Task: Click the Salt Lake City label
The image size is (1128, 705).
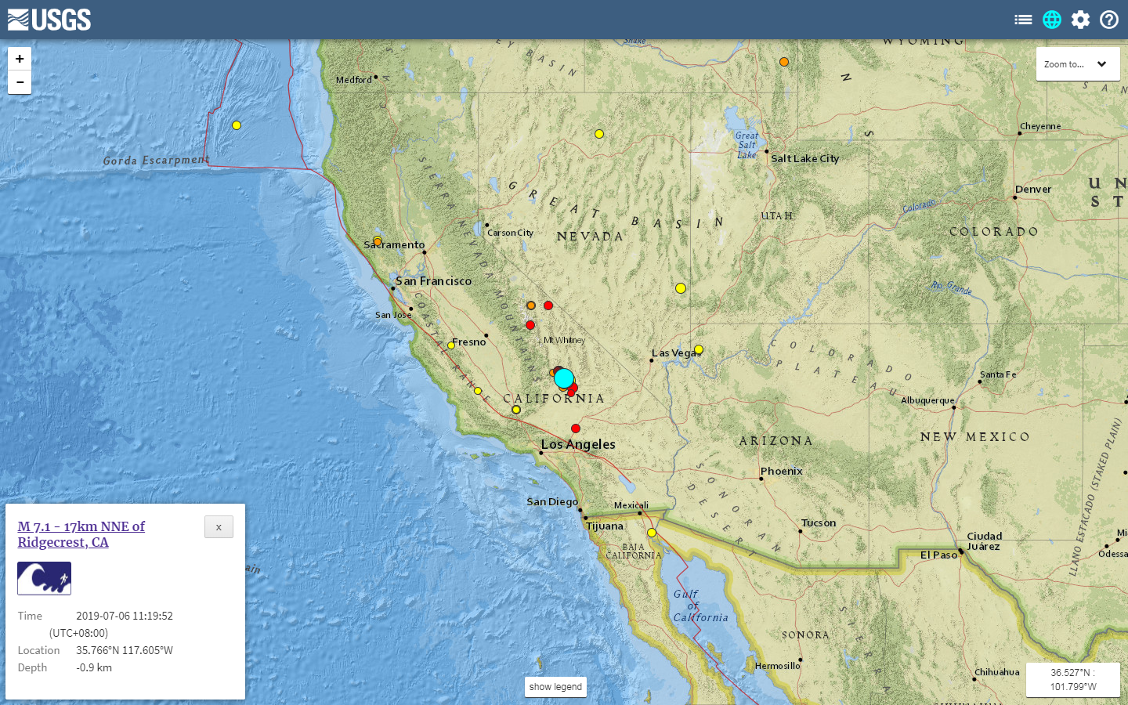Action: pos(804,158)
